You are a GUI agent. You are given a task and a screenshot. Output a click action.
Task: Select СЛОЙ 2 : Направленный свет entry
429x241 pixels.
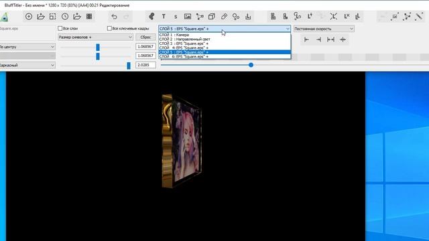coord(225,39)
